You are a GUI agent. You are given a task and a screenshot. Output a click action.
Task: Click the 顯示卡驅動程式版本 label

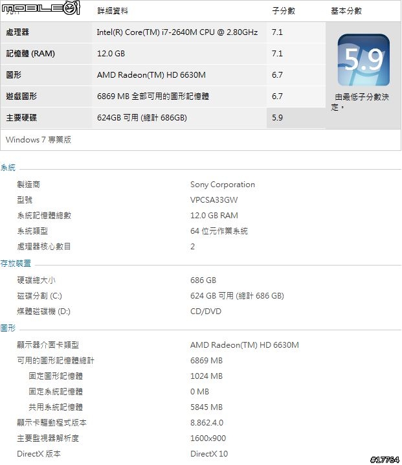coord(52,422)
